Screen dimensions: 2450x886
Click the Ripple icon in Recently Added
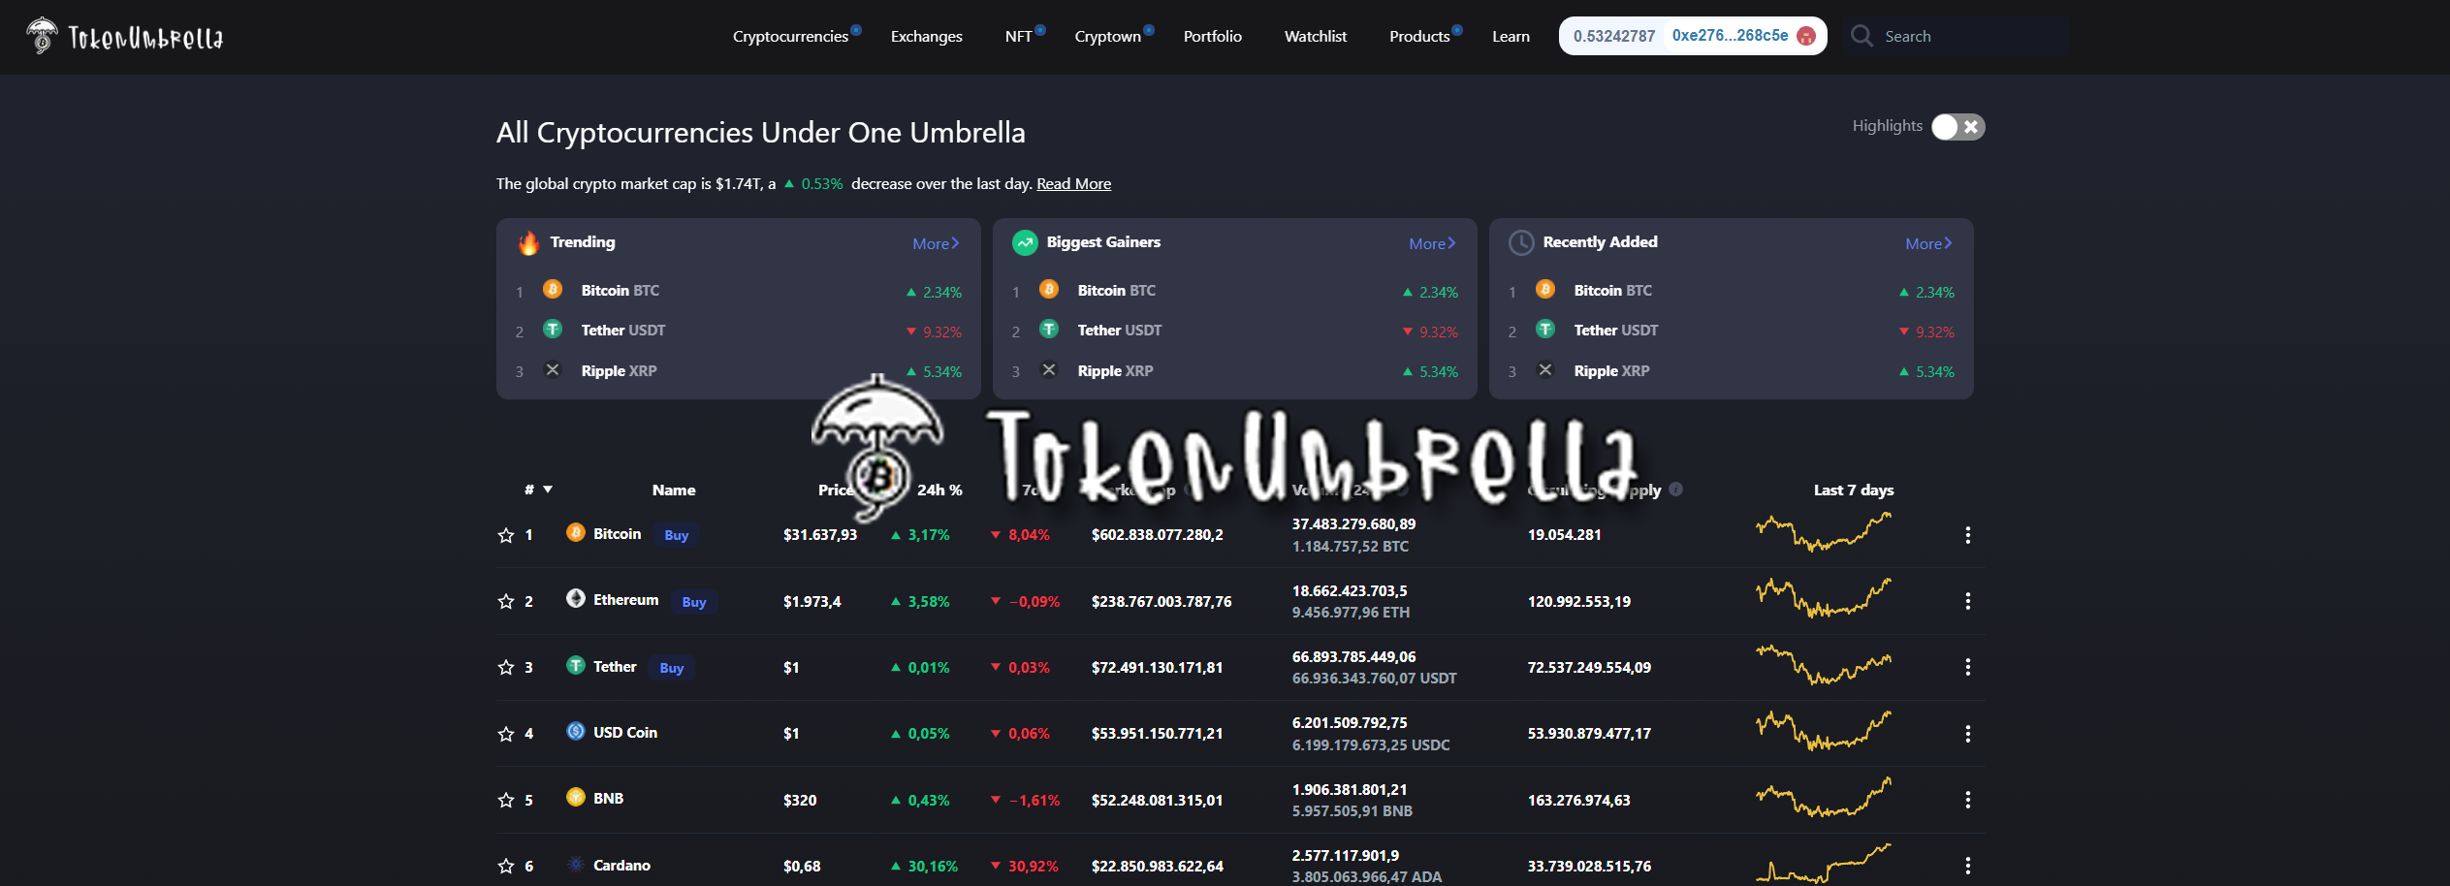tap(1545, 370)
